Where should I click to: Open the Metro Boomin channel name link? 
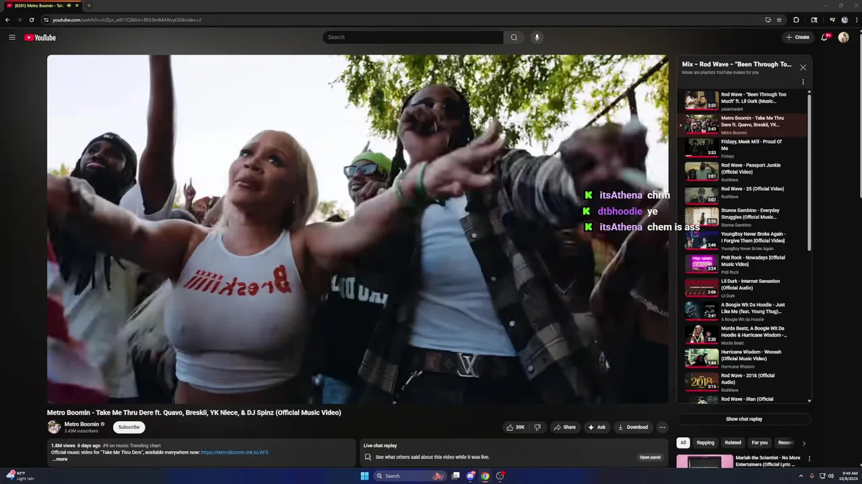[x=81, y=424]
